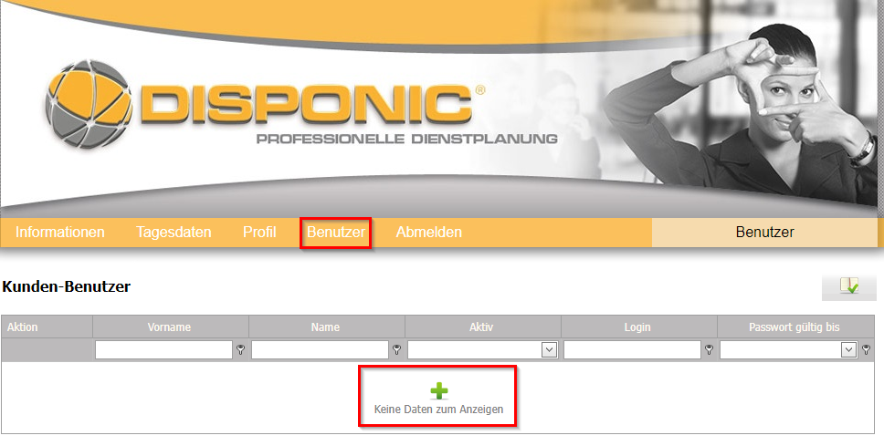Open the Profil menu item
Viewport: 884px width, 446px height.
tap(259, 232)
